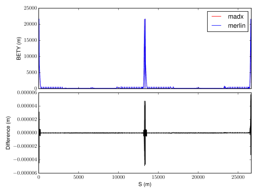Click the 0.000006 tick on Difference axis

tap(27, 93)
